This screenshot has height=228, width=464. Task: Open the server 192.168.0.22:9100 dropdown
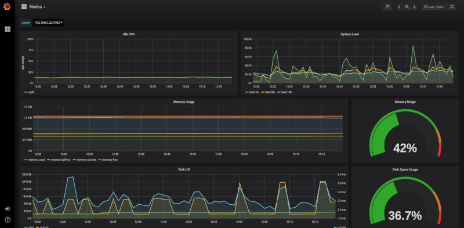click(48, 23)
